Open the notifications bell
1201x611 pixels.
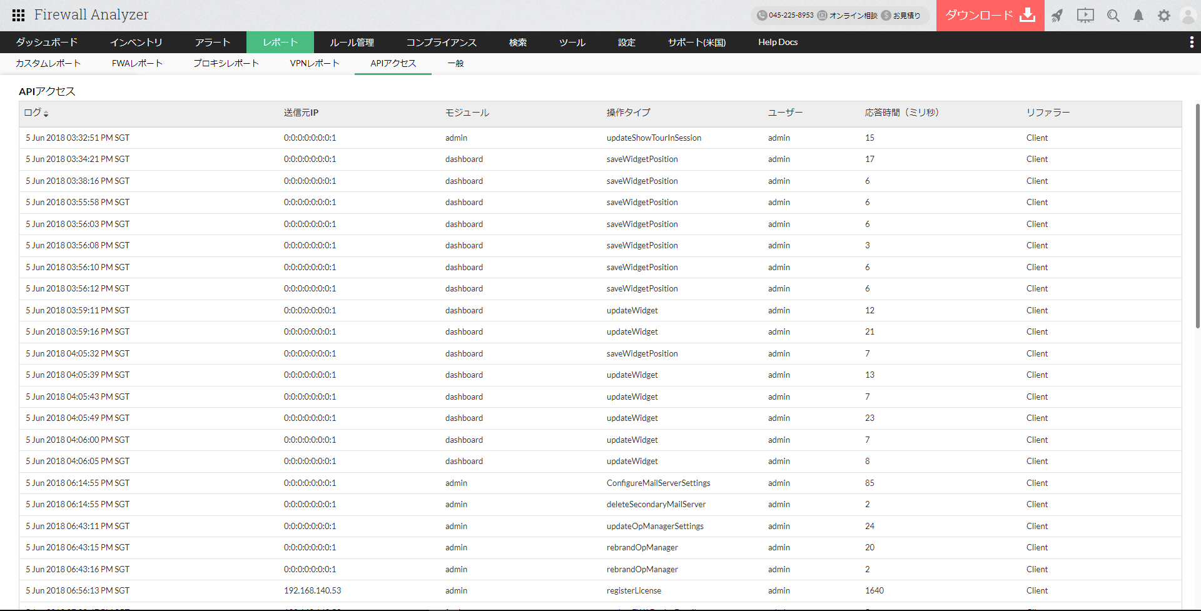coord(1138,16)
